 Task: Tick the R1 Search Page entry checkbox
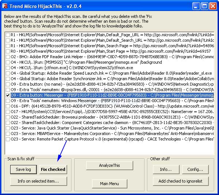tap(8, 46)
